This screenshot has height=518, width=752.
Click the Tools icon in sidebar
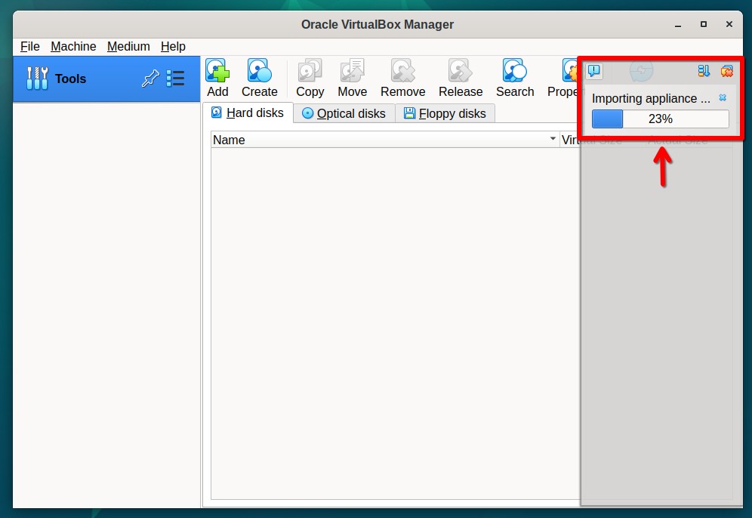click(x=37, y=79)
